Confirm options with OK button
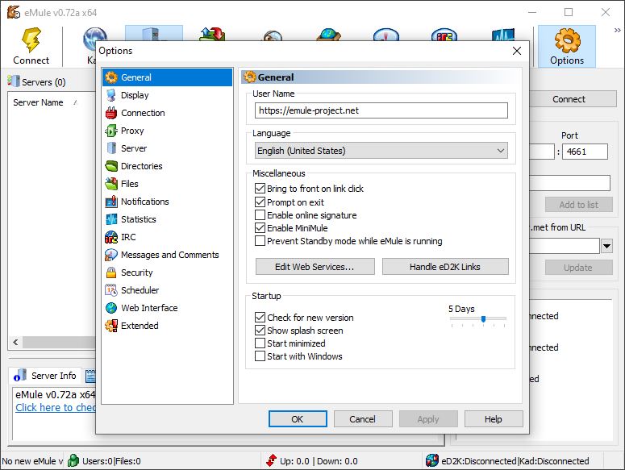625x470 pixels. point(298,419)
